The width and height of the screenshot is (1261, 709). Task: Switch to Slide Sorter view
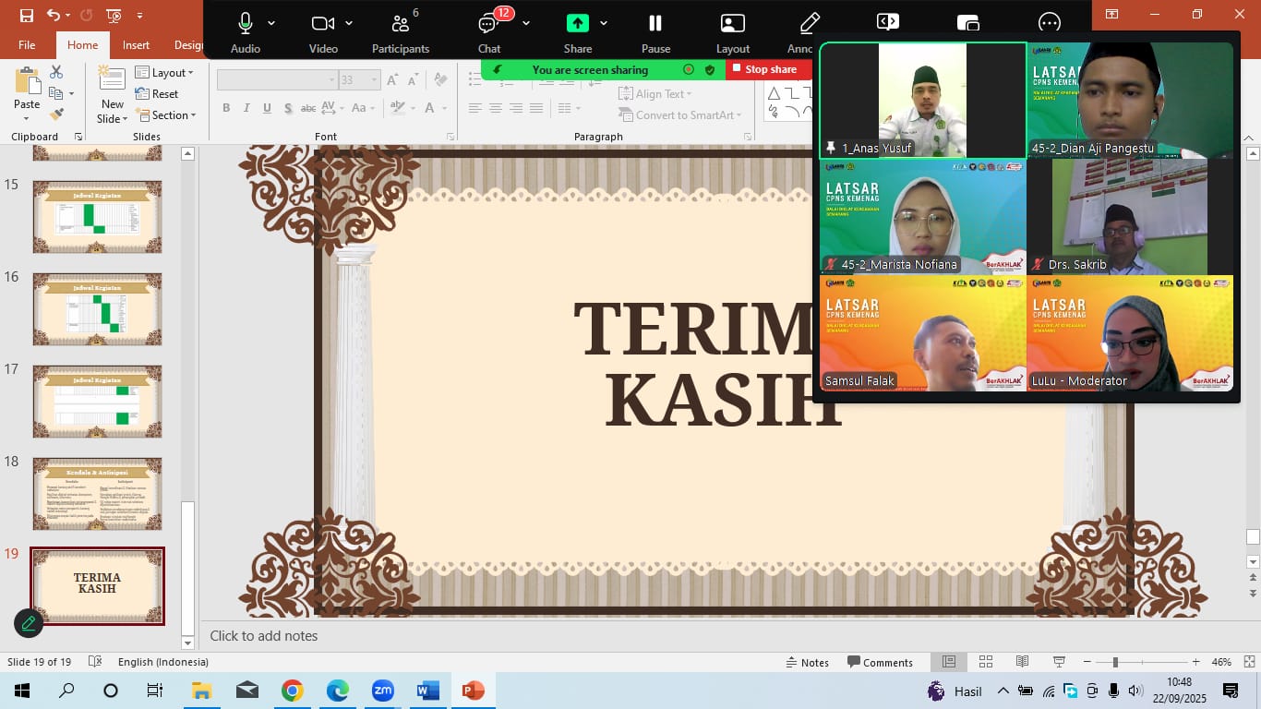[985, 662]
